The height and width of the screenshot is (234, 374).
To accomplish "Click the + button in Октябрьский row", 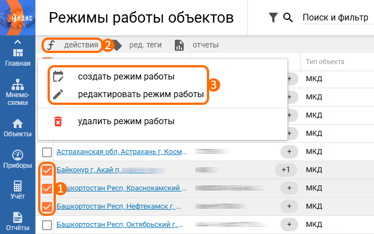I will pos(289,225).
